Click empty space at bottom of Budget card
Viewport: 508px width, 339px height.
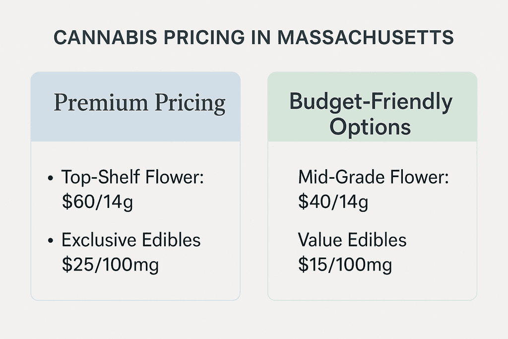[372, 288]
